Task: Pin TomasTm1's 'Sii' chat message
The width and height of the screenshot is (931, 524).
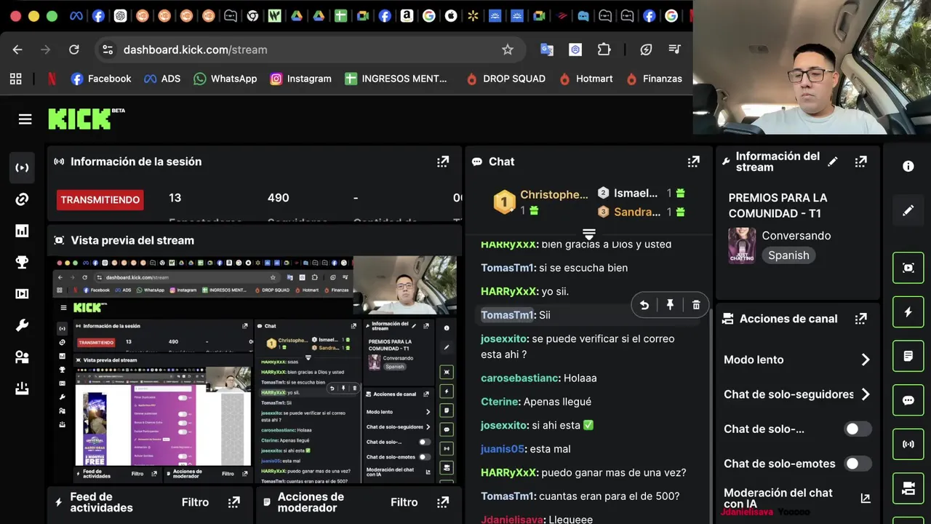Action: coord(670,306)
